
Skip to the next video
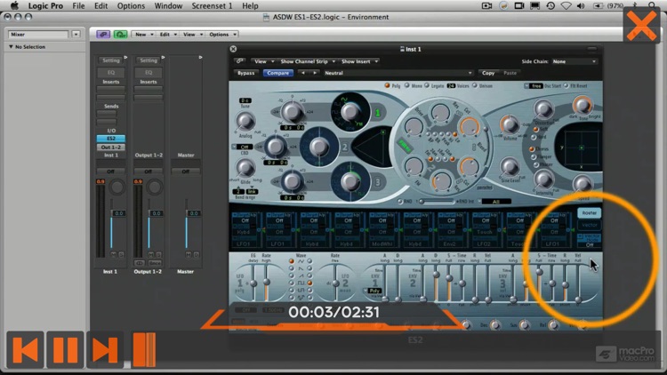point(105,349)
